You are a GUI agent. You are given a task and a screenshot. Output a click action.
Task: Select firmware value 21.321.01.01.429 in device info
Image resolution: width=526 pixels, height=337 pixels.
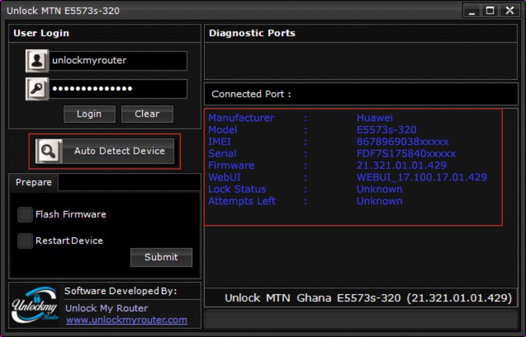(401, 166)
